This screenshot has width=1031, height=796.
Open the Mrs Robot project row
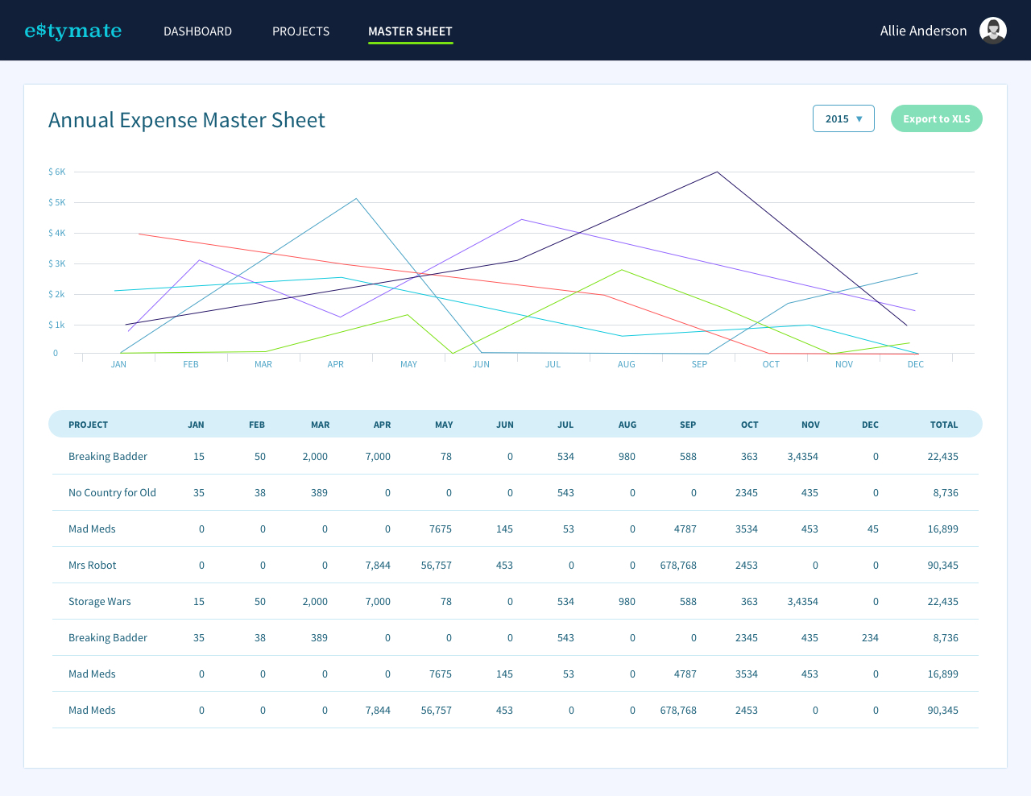[92, 565]
